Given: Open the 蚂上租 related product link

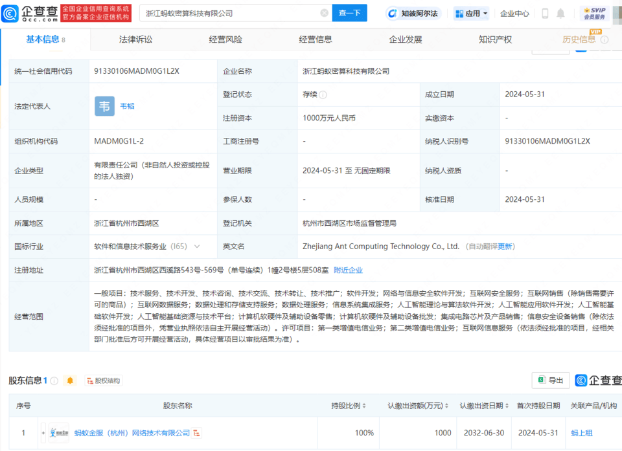Looking at the screenshot, I should 582,433.
